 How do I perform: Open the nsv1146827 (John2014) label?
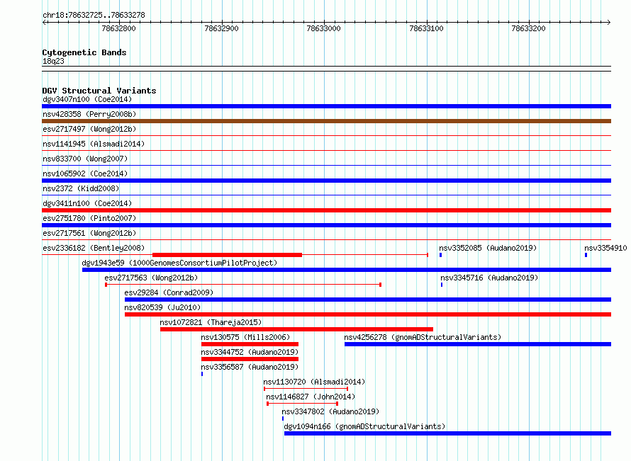(x=311, y=397)
